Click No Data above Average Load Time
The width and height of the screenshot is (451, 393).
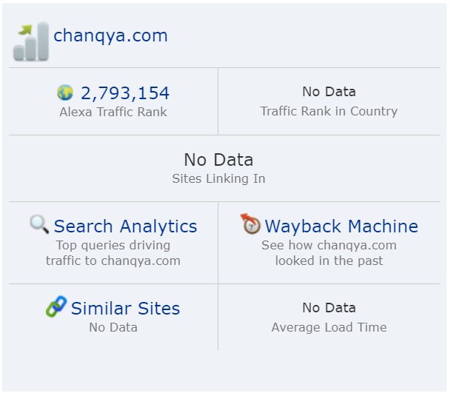329,308
